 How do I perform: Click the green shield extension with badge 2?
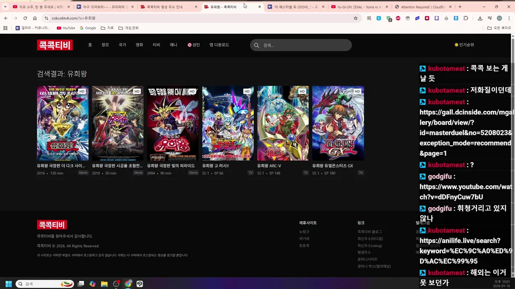tap(389, 18)
